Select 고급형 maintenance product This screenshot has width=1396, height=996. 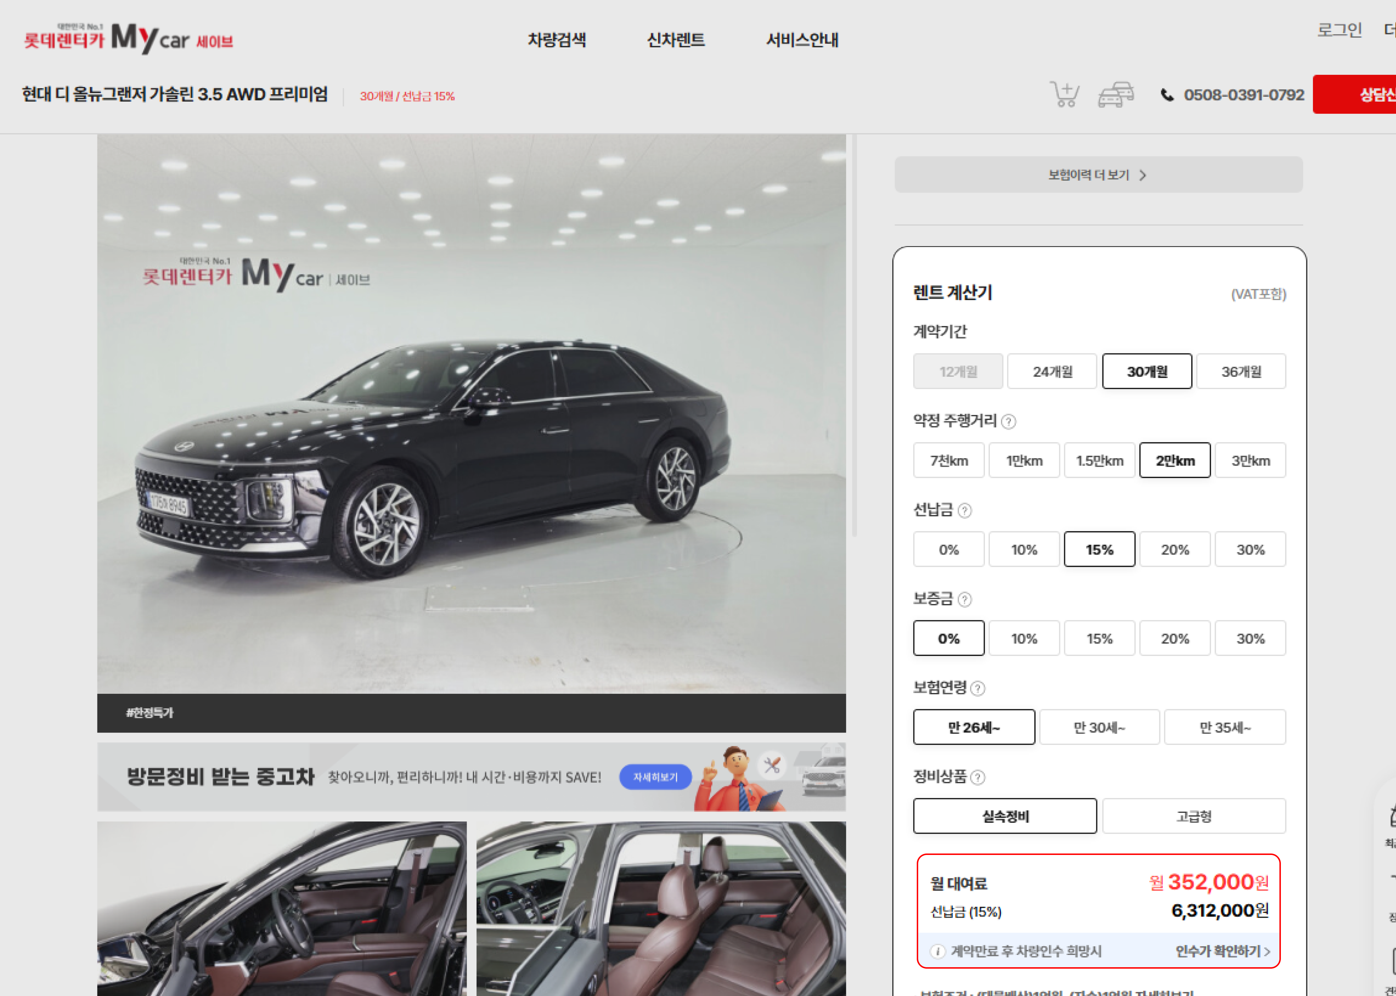1194,816
